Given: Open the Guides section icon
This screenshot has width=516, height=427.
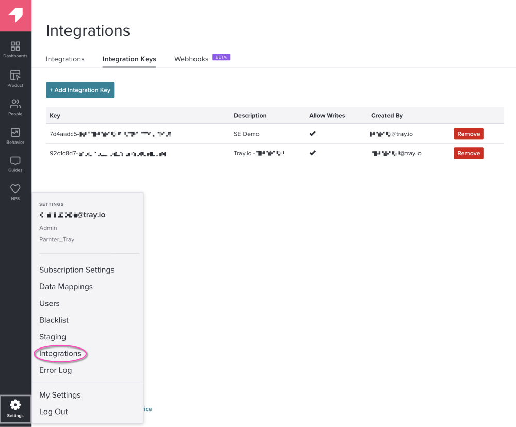Looking at the screenshot, I should point(15,162).
